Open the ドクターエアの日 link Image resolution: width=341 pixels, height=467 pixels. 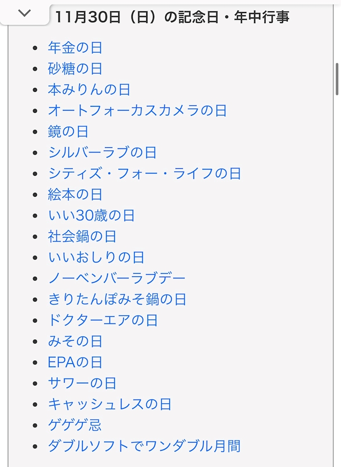[x=103, y=321]
